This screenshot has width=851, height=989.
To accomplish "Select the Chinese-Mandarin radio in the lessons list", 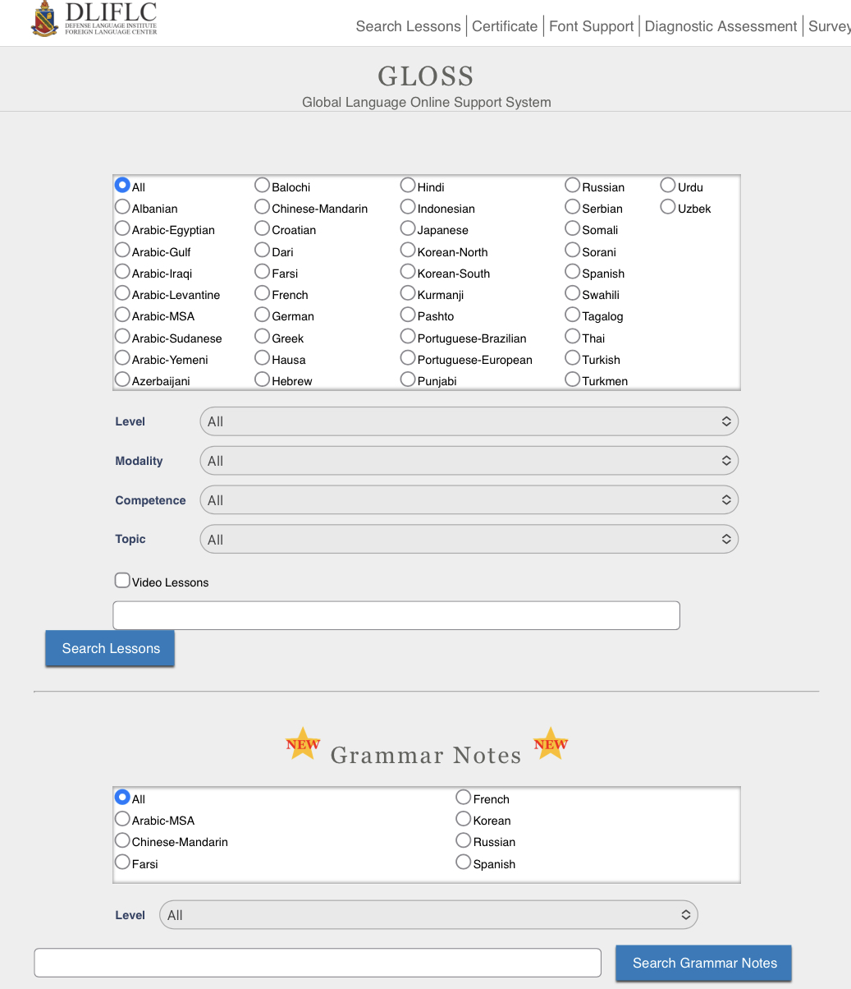I will (262, 207).
